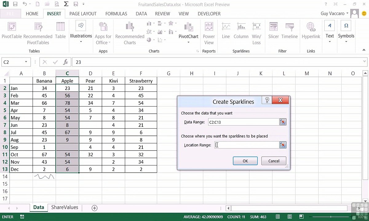Image resolution: width=369 pixels, height=221 pixels.
Task: Switch to the DATA ribbon tab
Action: (x=141, y=14)
